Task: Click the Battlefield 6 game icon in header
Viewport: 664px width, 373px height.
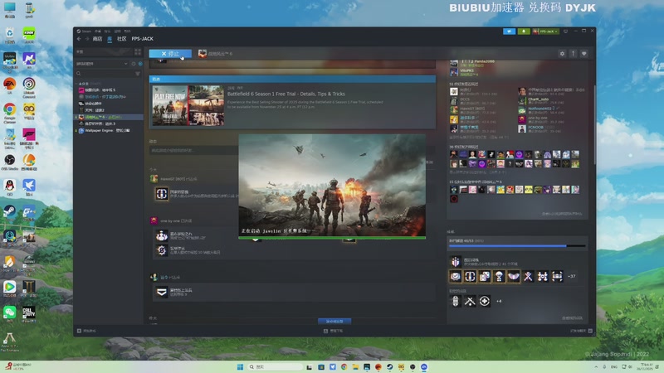Action: 203,54
